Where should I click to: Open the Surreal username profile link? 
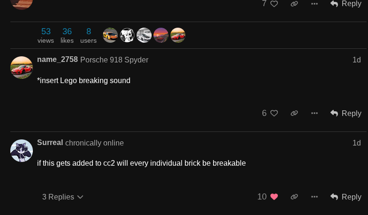(x=50, y=142)
